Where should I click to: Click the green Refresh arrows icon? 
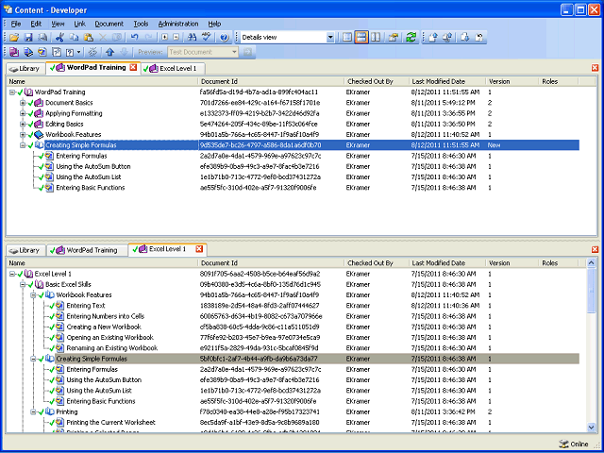411,38
